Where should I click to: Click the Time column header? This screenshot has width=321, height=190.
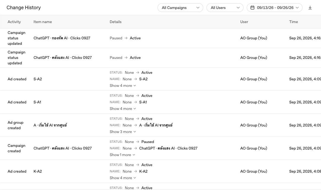[293, 22]
